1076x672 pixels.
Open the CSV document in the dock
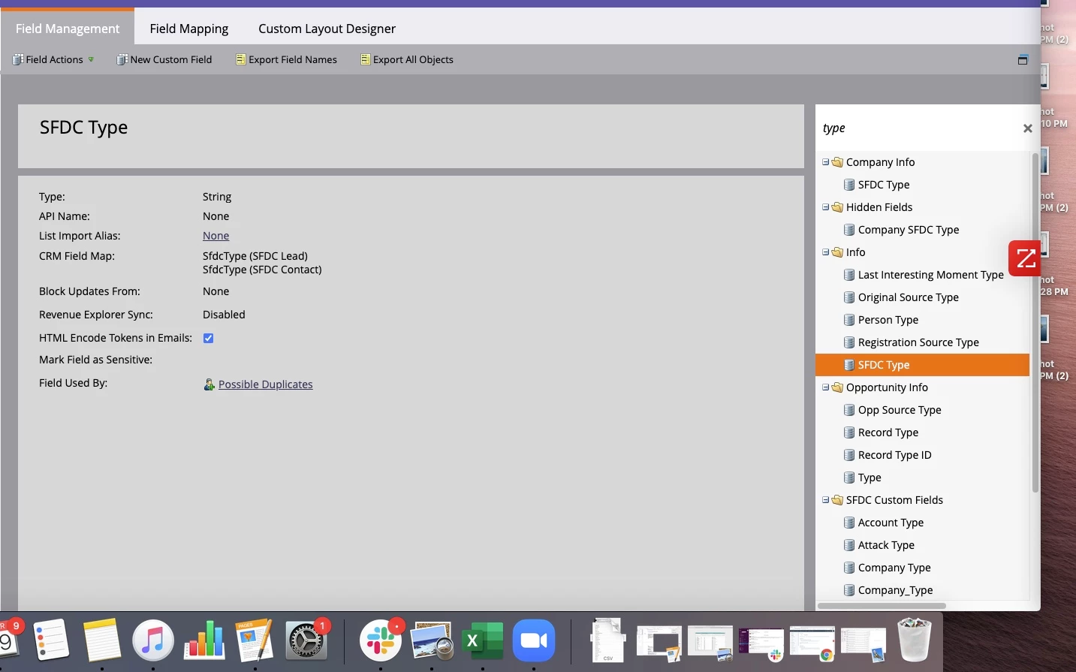[x=607, y=640]
